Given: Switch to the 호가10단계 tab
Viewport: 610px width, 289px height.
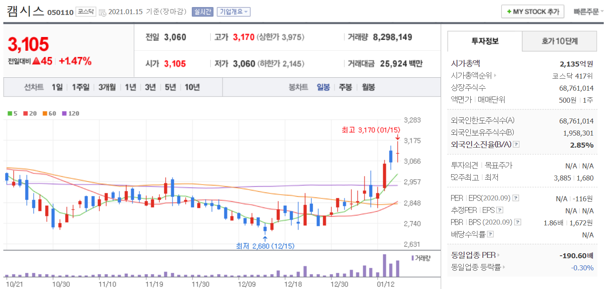Looking at the screenshot, I should click(x=559, y=41).
